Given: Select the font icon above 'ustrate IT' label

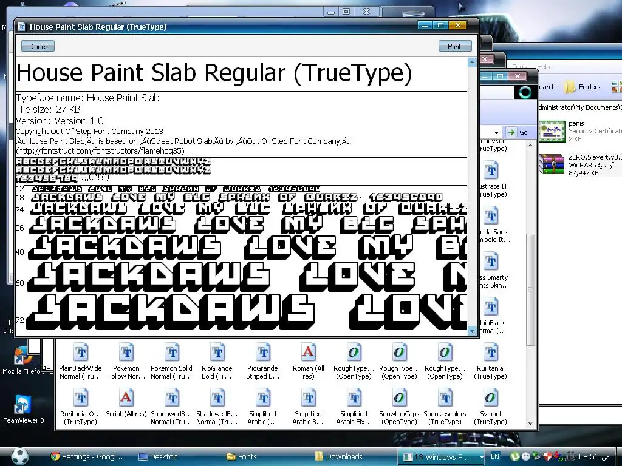Looking at the screenshot, I should (x=491, y=171).
